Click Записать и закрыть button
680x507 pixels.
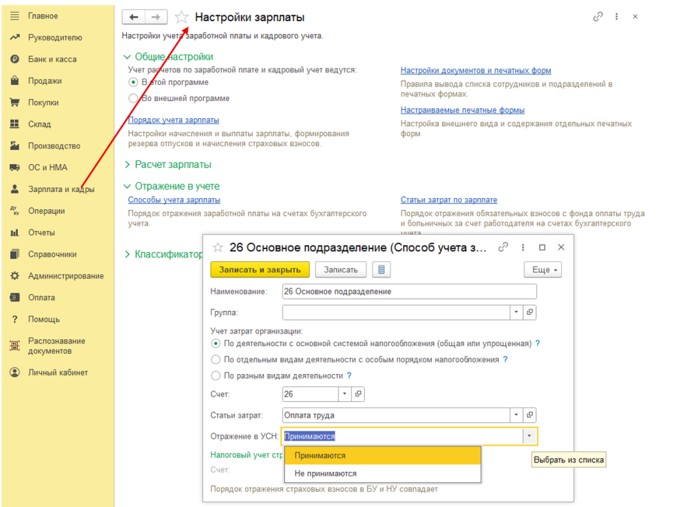click(260, 270)
